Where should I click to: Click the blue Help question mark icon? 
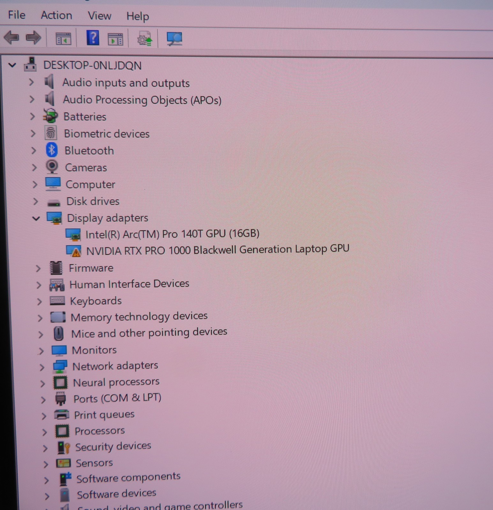93,38
